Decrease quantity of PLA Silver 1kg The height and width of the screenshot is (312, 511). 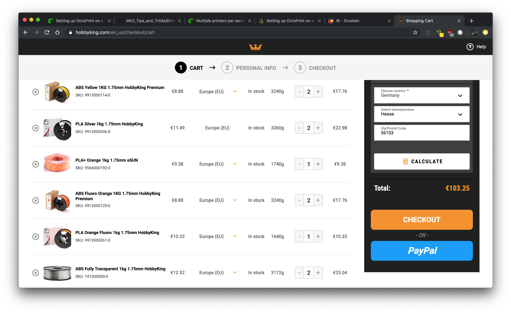299,128
